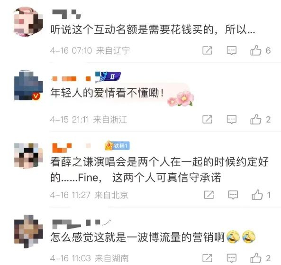Reply to the comment from 湖南

(232, 258)
